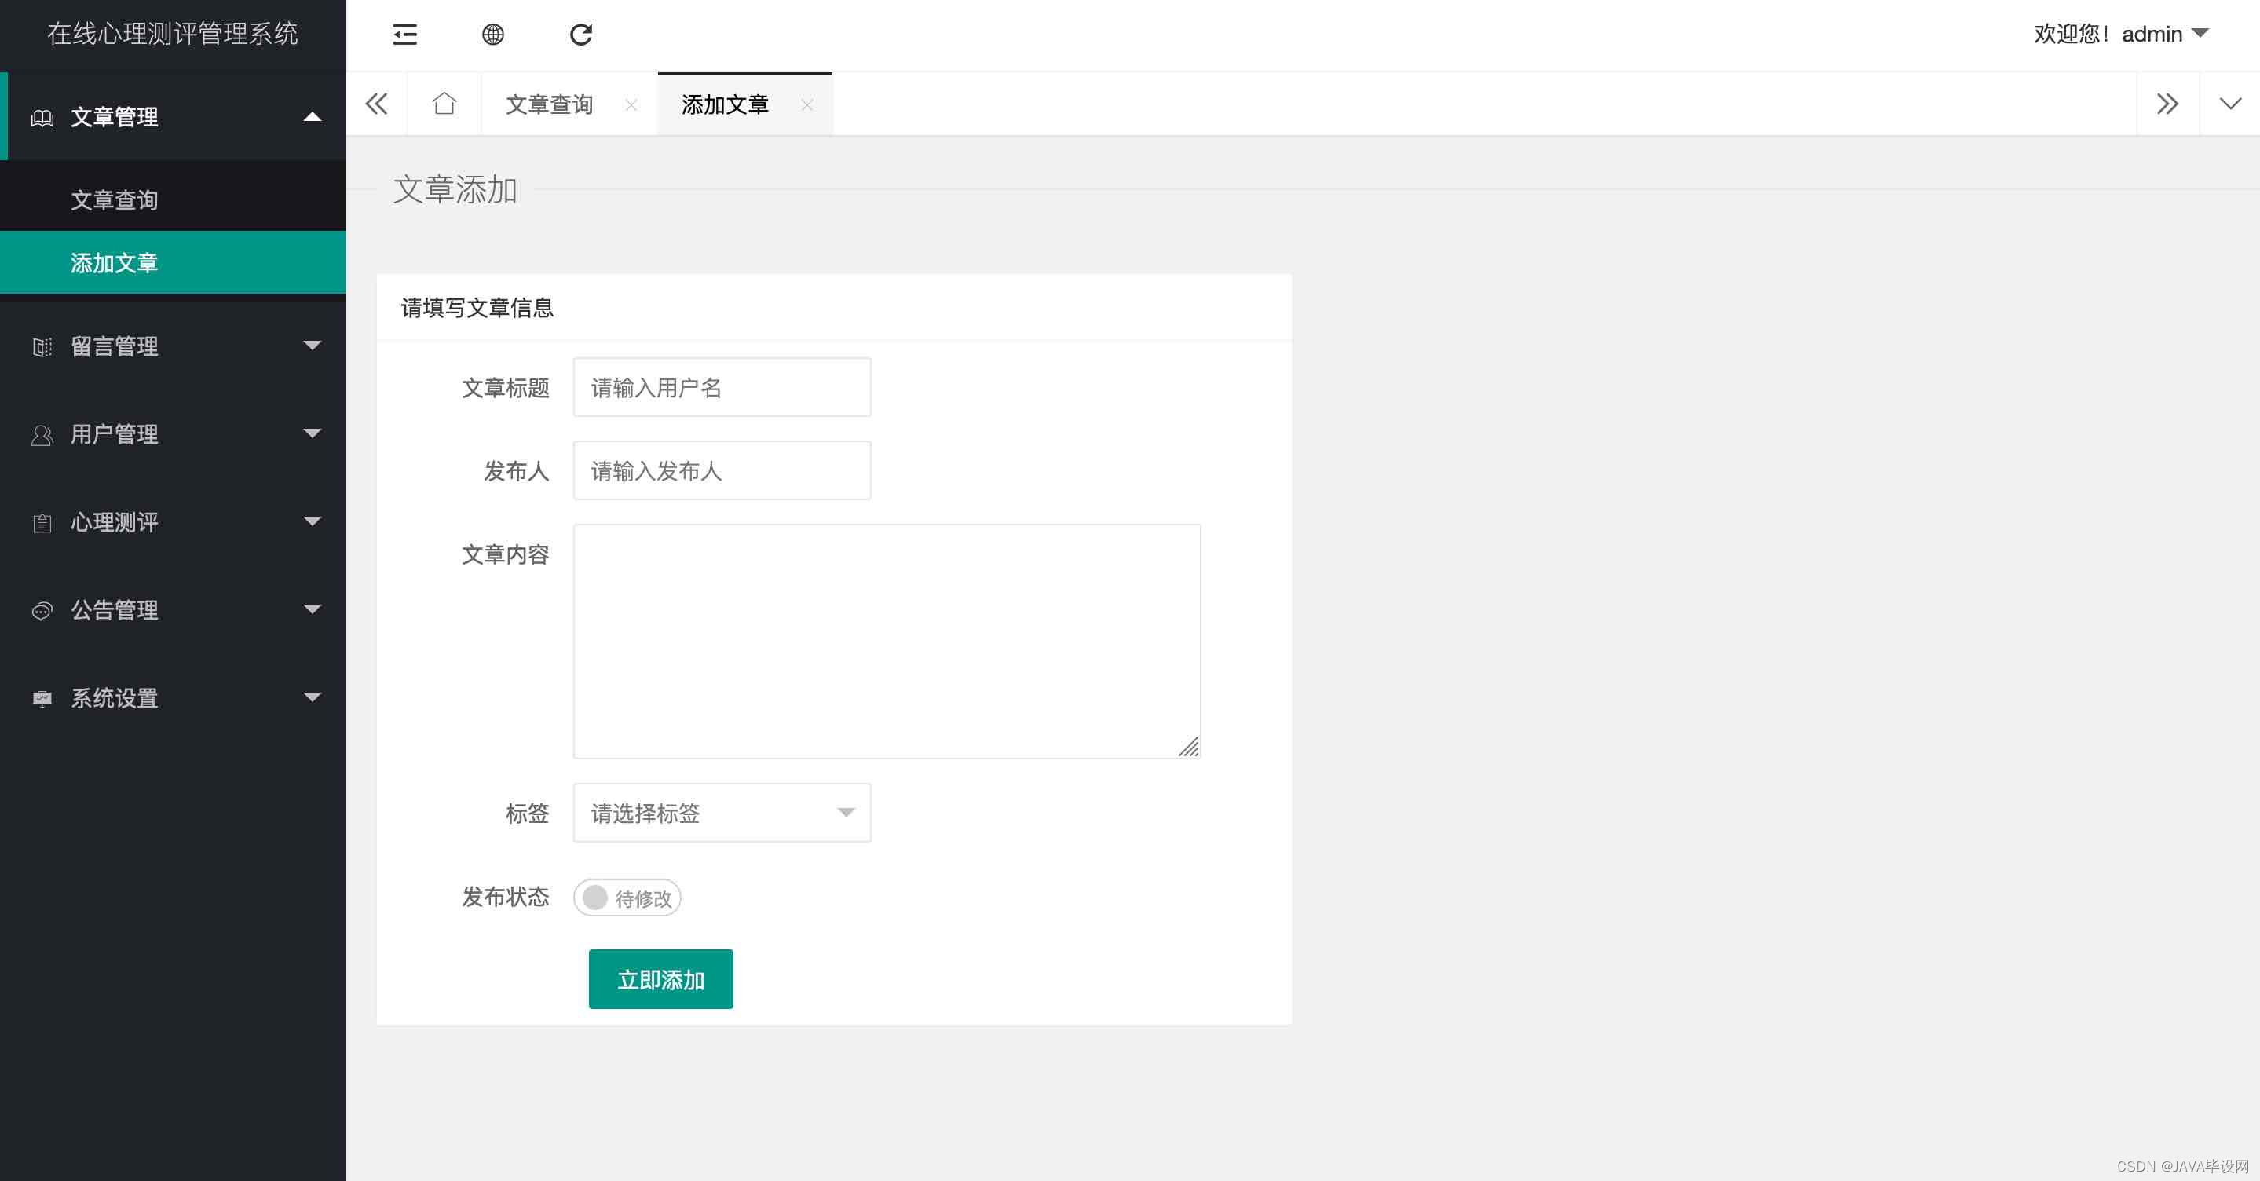This screenshot has height=1181, width=2260.
Task: Open tab options chevron dropdown at far right
Action: (x=2229, y=104)
